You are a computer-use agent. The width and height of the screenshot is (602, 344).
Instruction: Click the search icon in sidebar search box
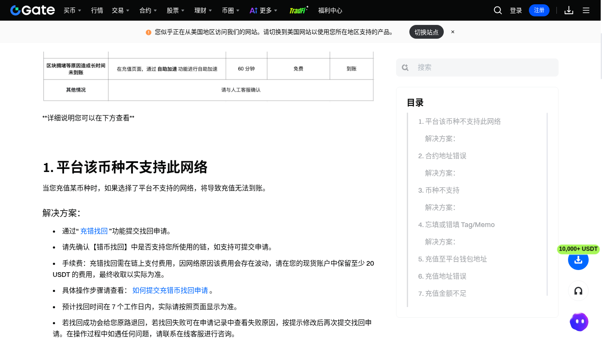pyautogui.click(x=405, y=68)
